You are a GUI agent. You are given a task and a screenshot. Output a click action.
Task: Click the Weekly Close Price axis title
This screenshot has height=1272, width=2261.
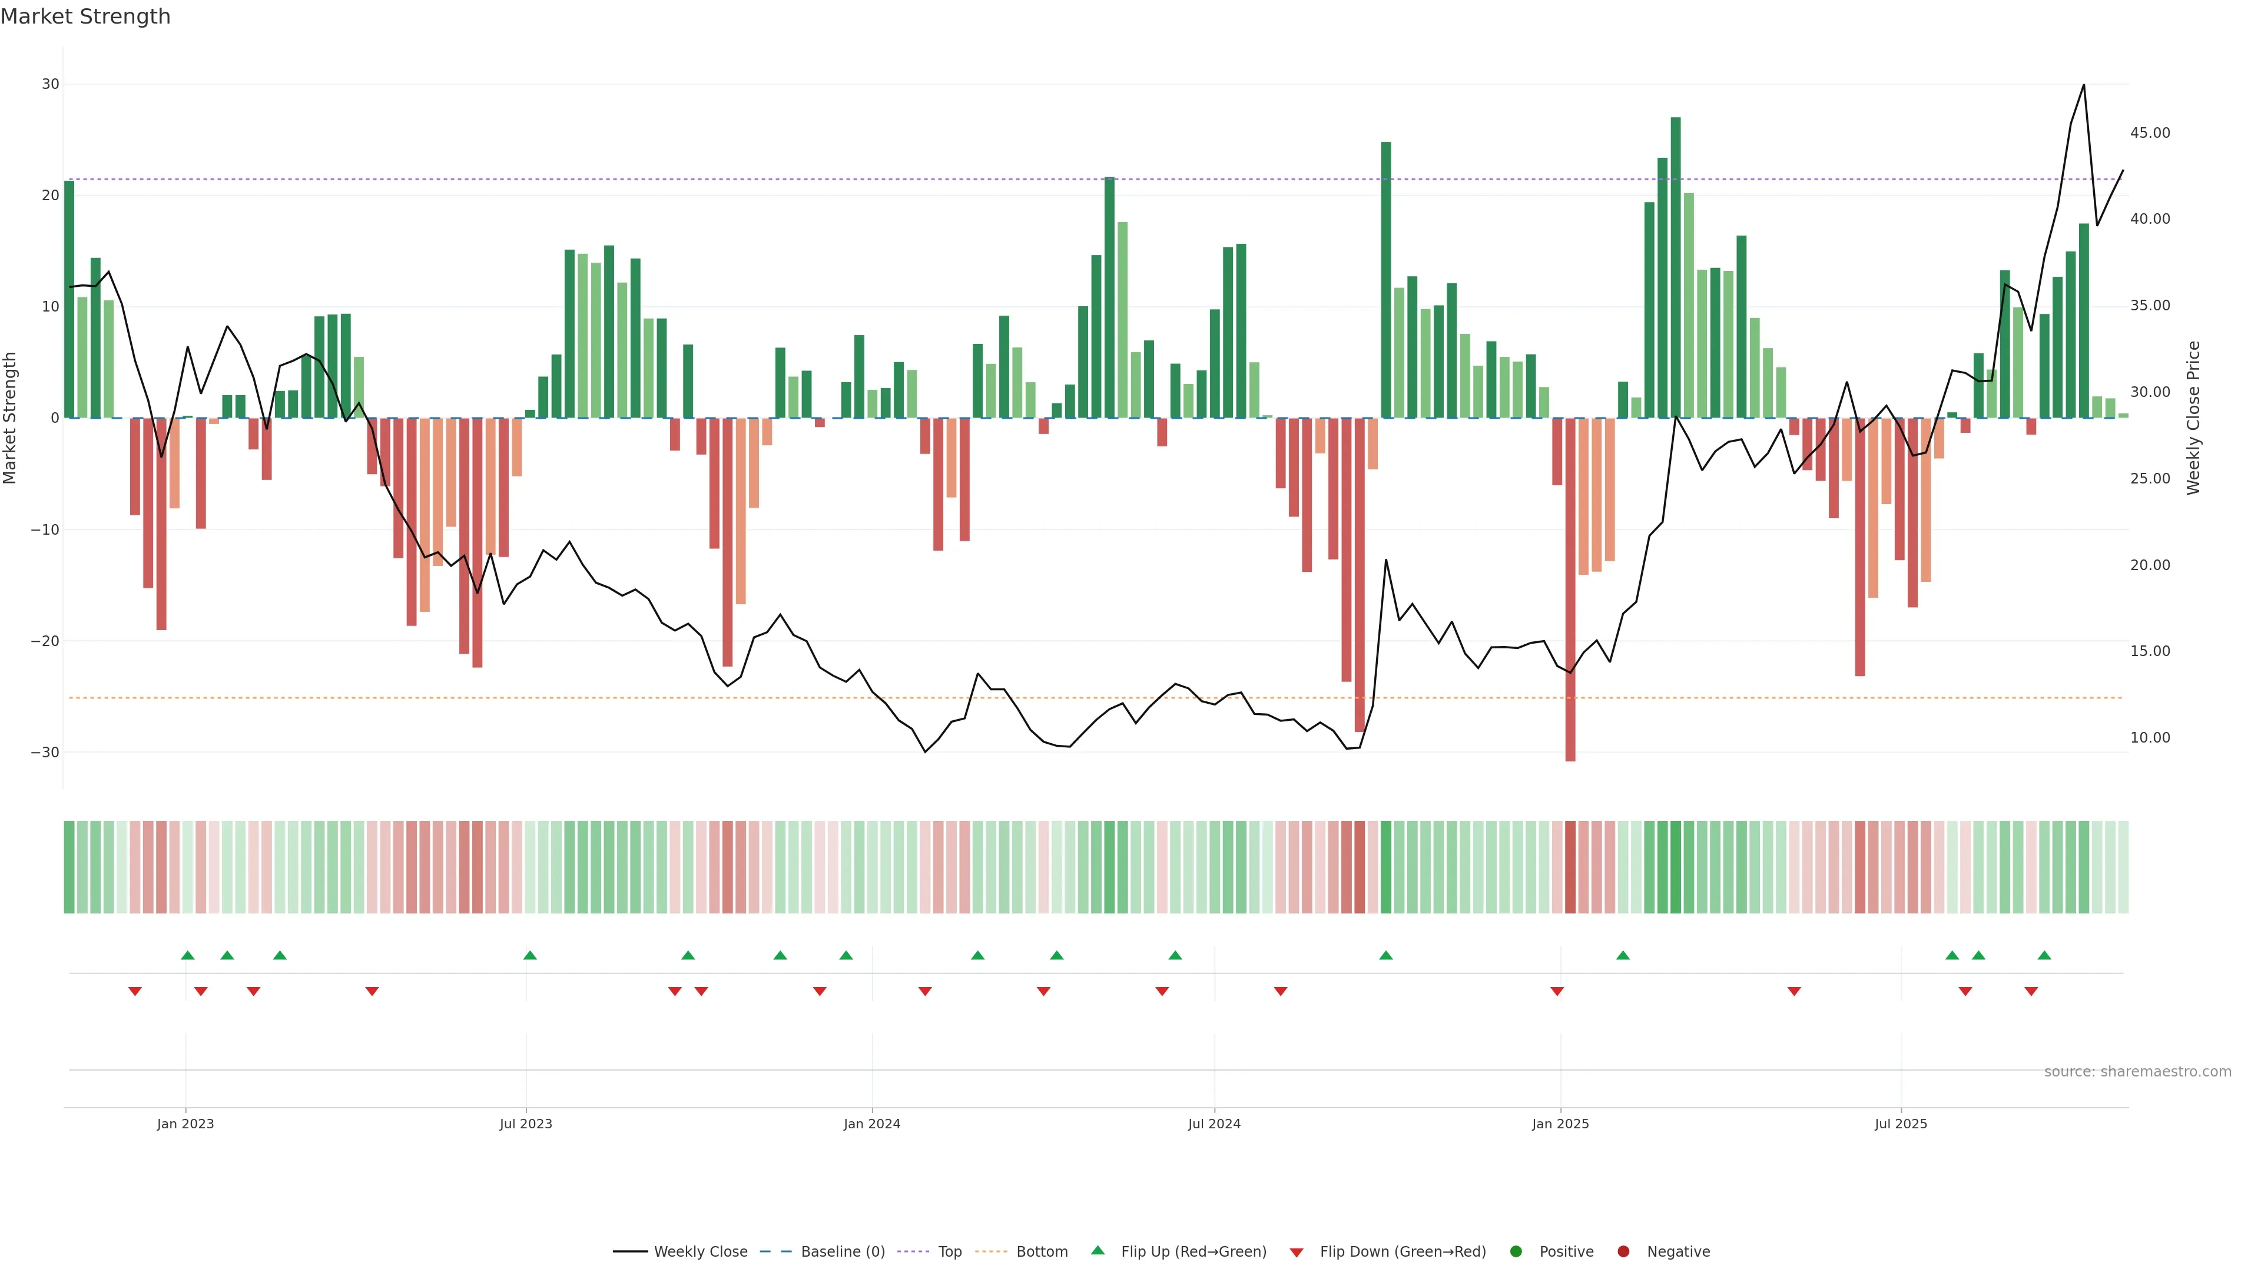tap(2193, 418)
